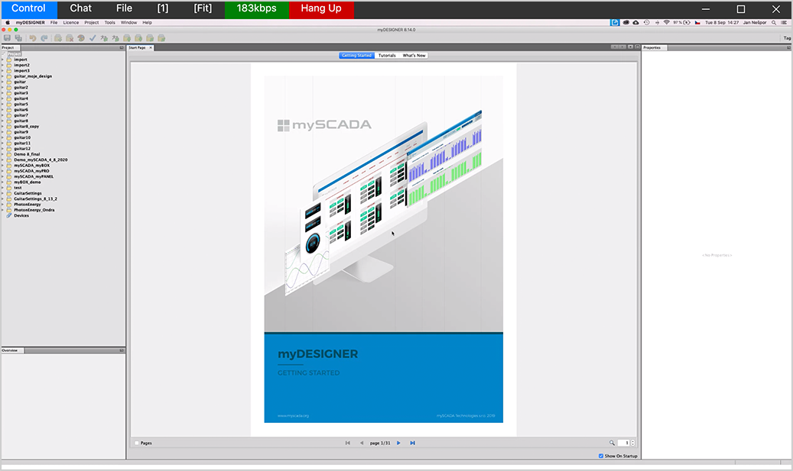The image size is (793, 471).
Task: Close the Start Page tab
Action: (x=151, y=47)
